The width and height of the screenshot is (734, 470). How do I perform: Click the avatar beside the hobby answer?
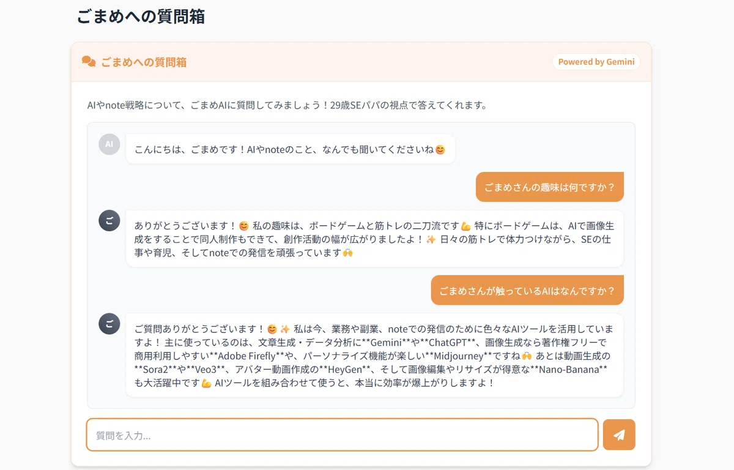[x=109, y=221]
